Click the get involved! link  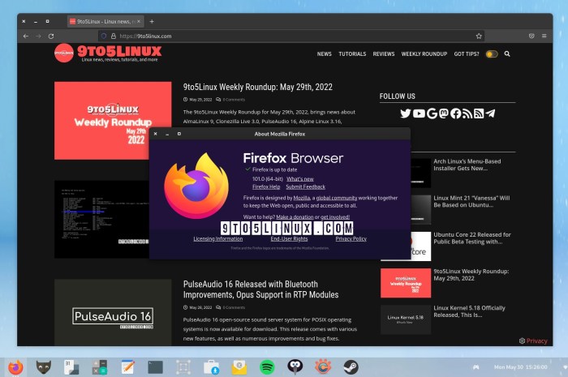point(335,217)
